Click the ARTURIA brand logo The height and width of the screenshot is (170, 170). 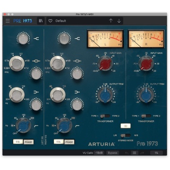pyautogui.click(x=102, y=144)
